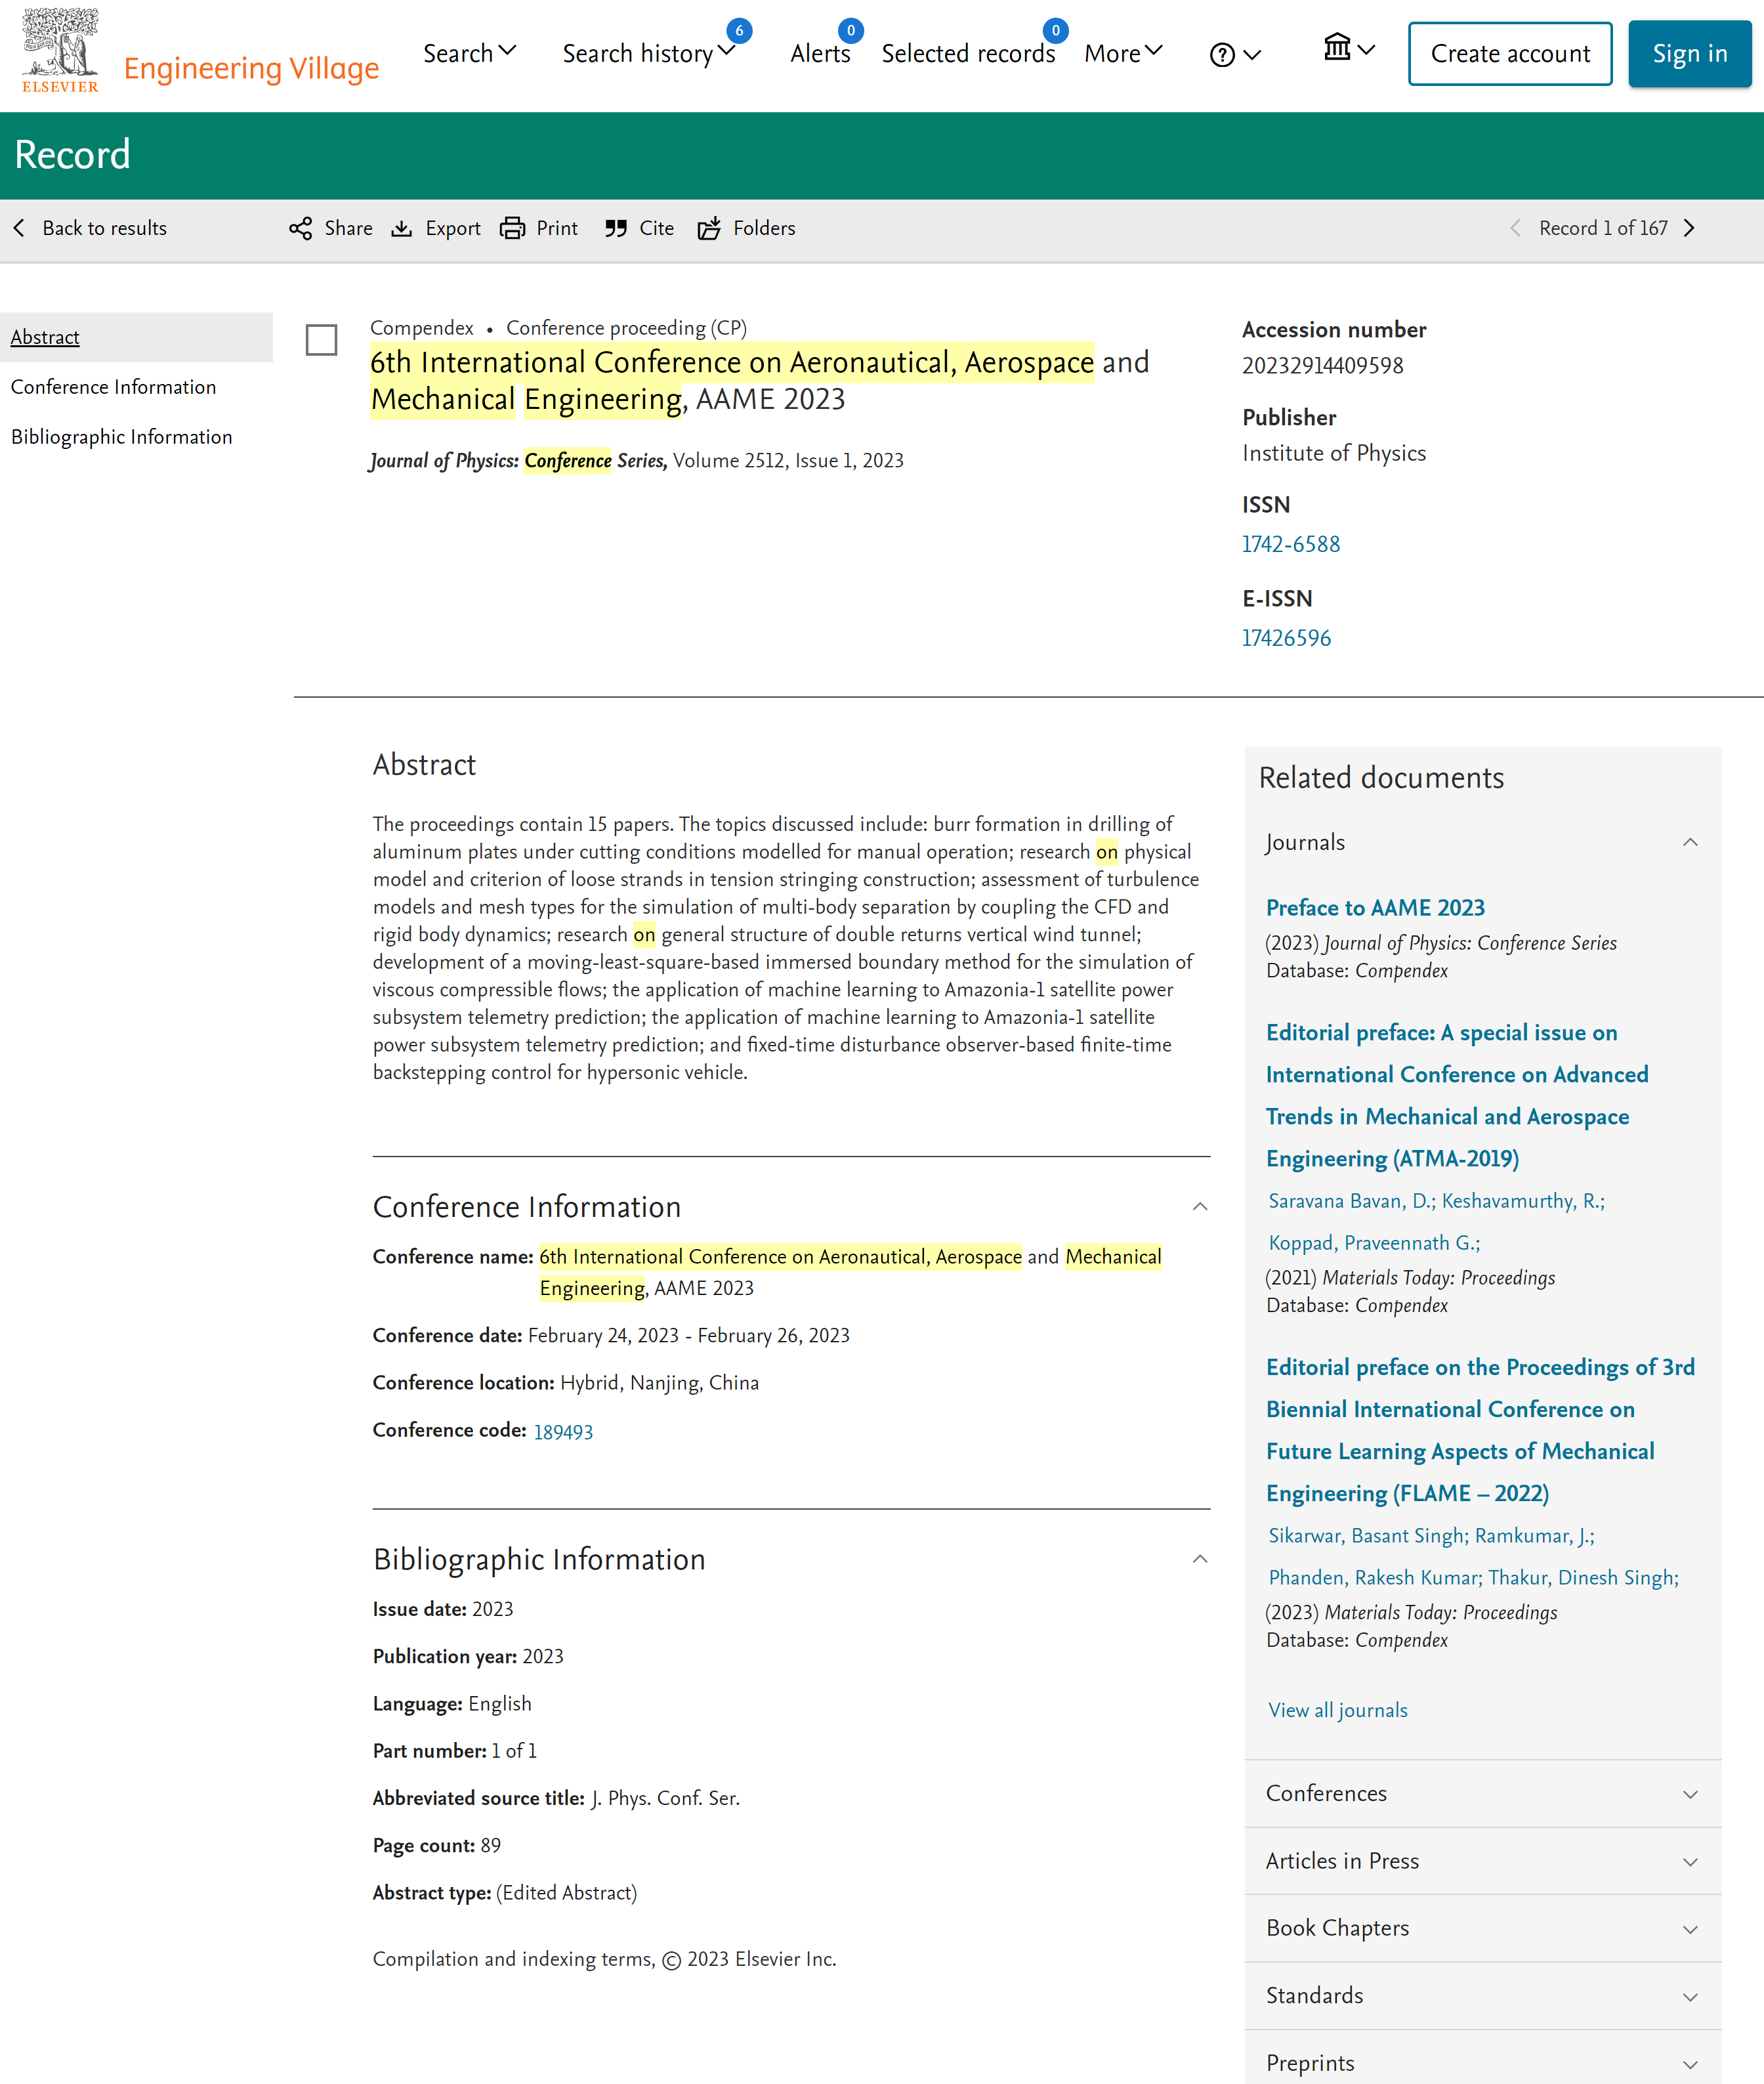Collapse the Journals related documents panel
Image resolution: width=1764 pixels, height=2084 pixels.
tap(1690, 843)
